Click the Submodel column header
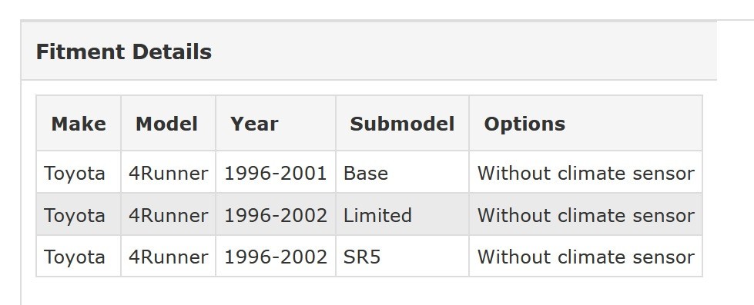Screen dimensions: 754x305 point(402,124)
